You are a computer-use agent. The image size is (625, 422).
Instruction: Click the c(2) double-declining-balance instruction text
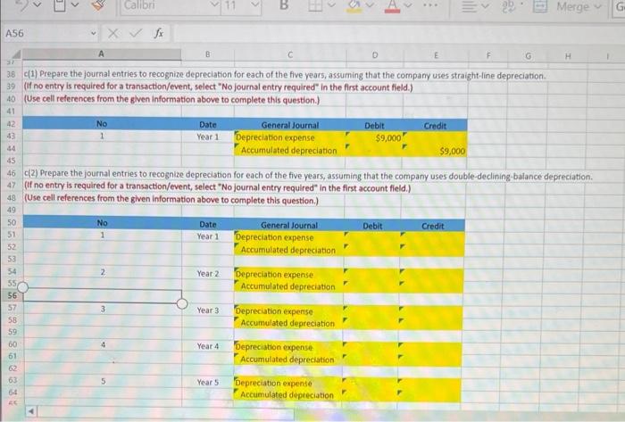coord(308,175)
